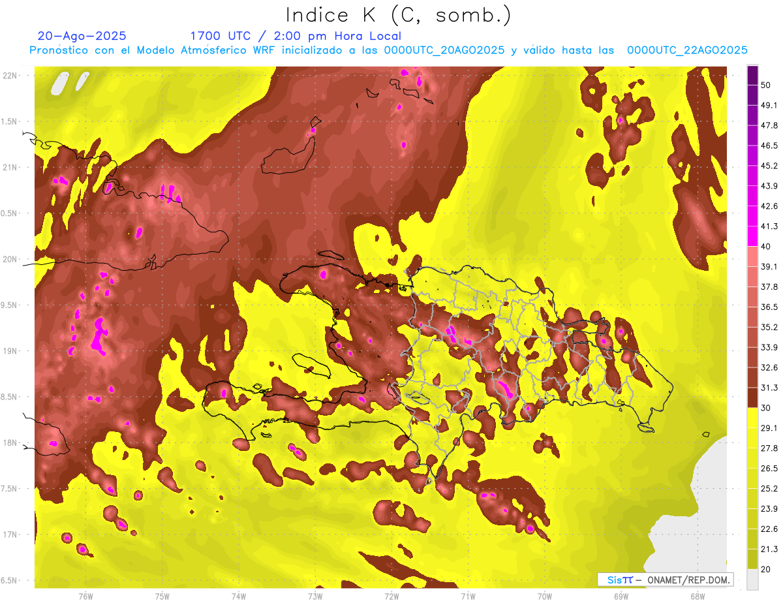Click the "Indice K (C, somb.)" title
783x605 pixels.
coord(398,15)
